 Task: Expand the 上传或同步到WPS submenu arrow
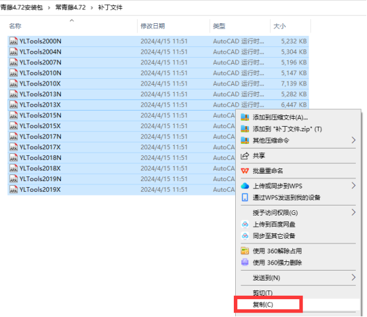pyautogui.click(x=354, y=186)
